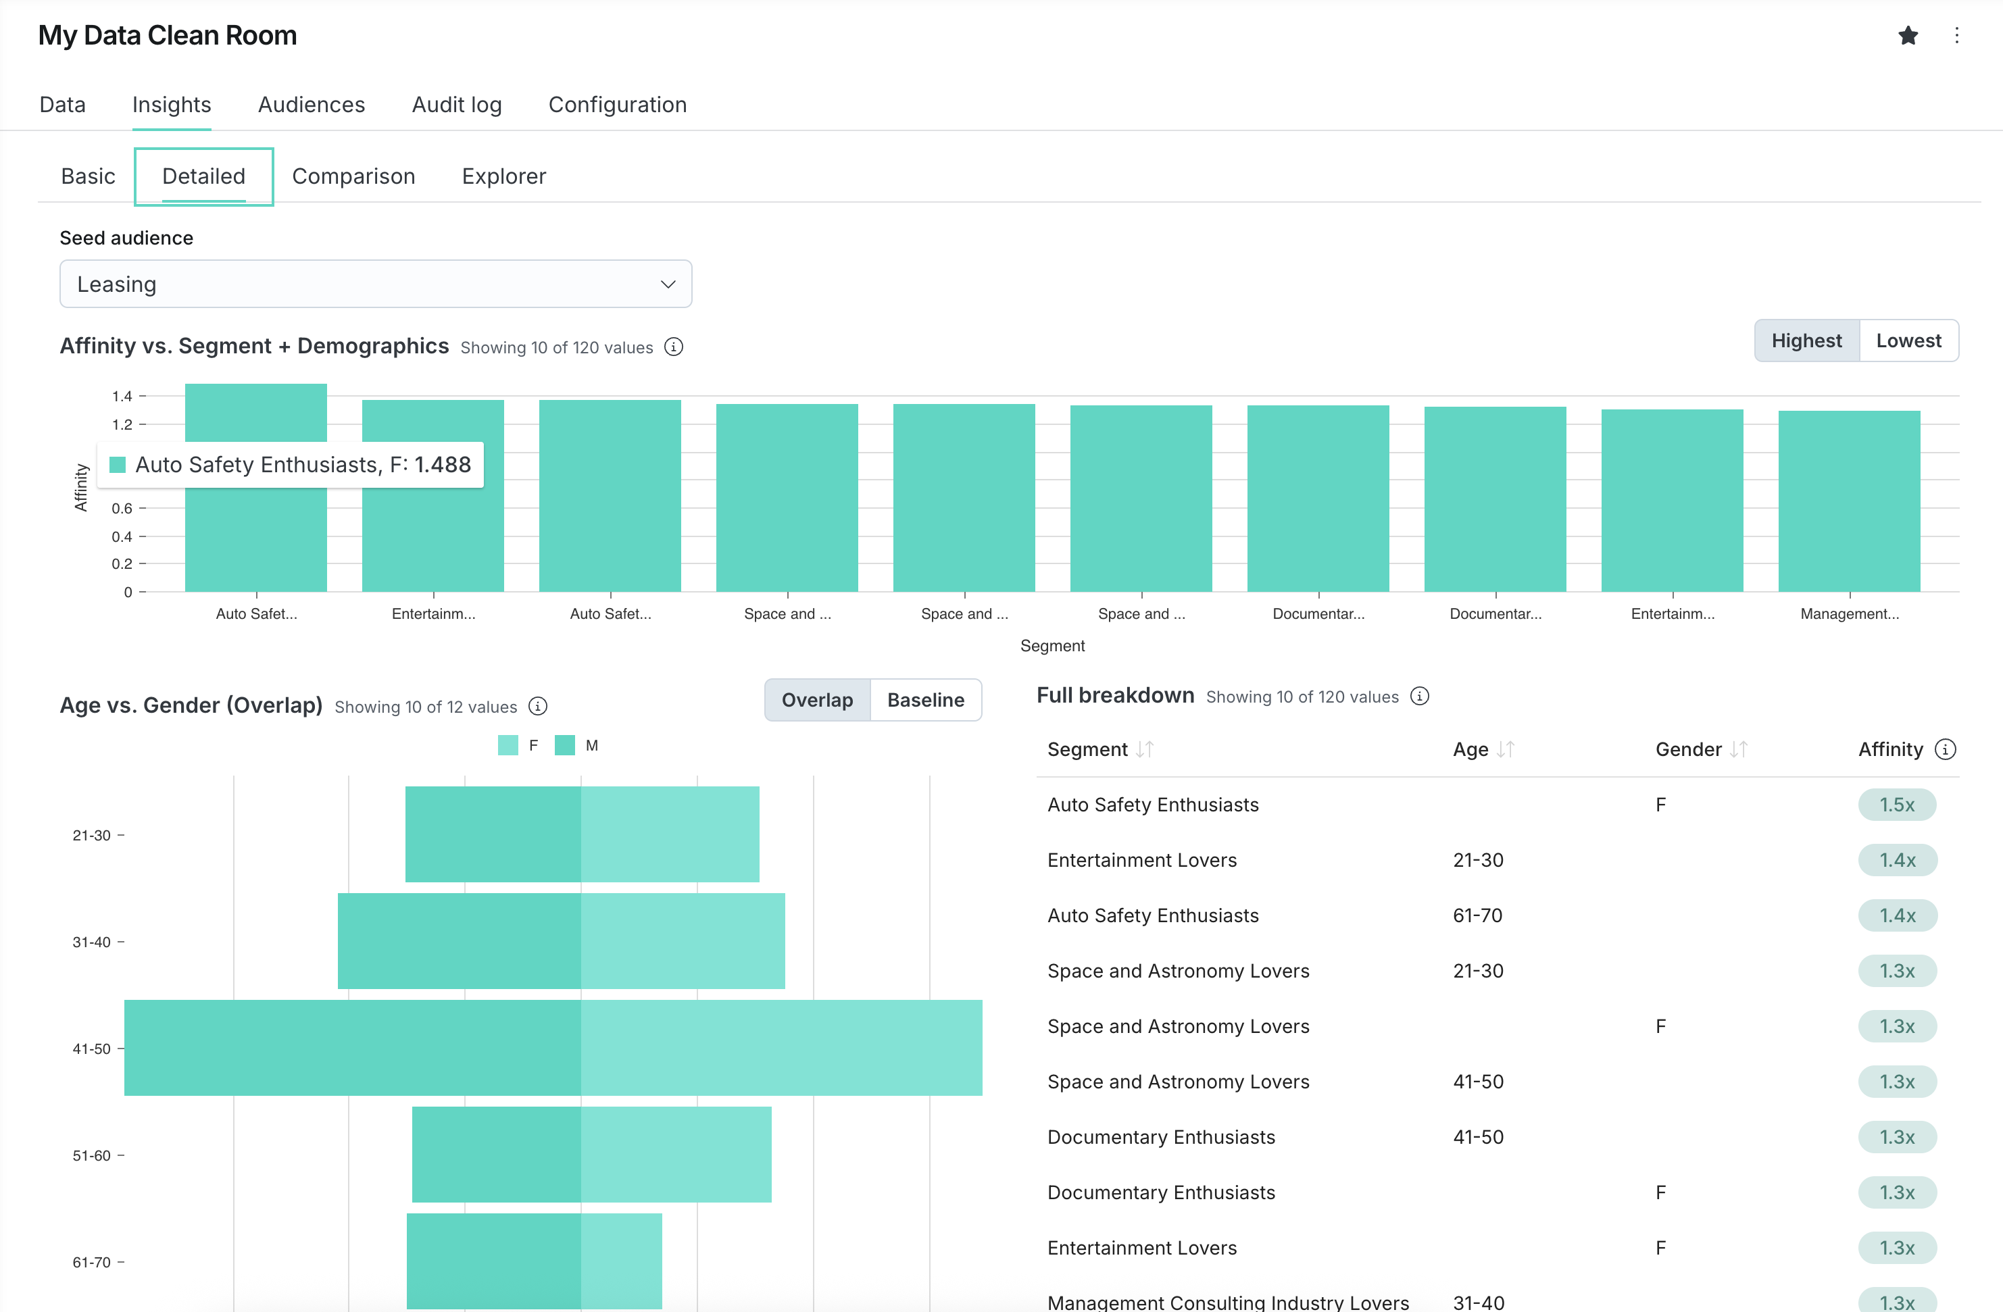Open info tooltip on the Affinity column
2003x1312 pixels.
point(1947,749)
